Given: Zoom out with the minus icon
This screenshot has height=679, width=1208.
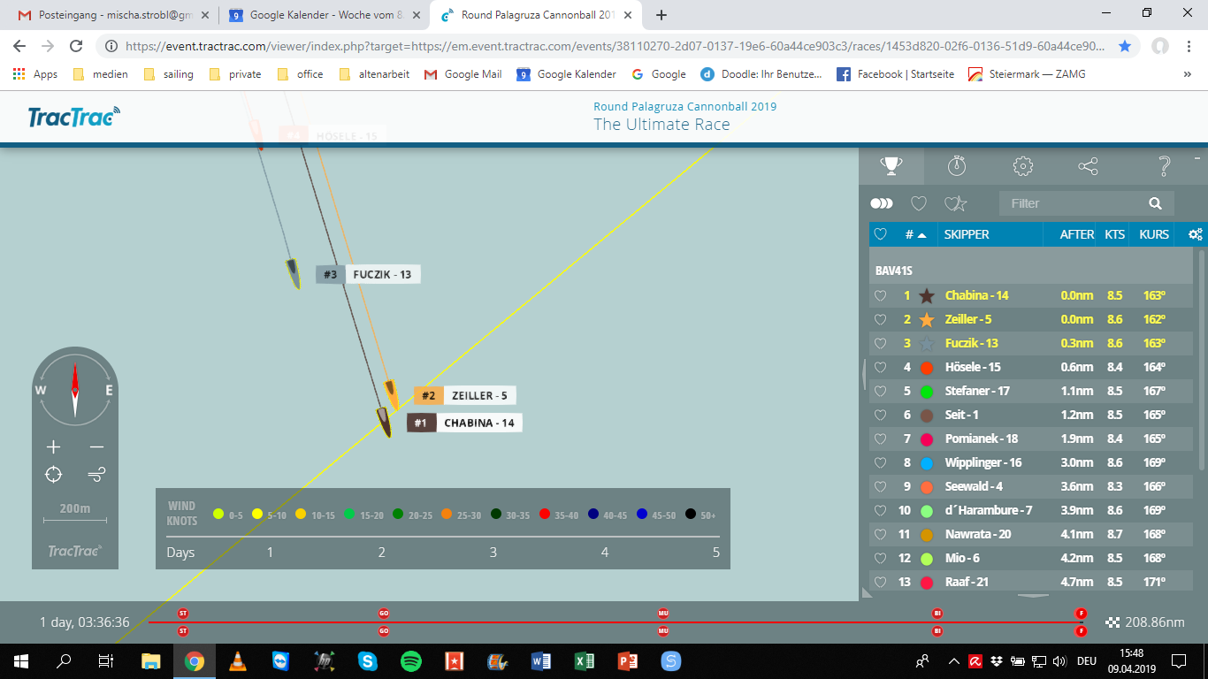Looking at the screenshot, I should [97, 447].
